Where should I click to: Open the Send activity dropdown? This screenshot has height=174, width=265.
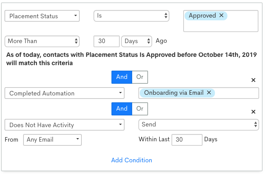click(198, 125)
